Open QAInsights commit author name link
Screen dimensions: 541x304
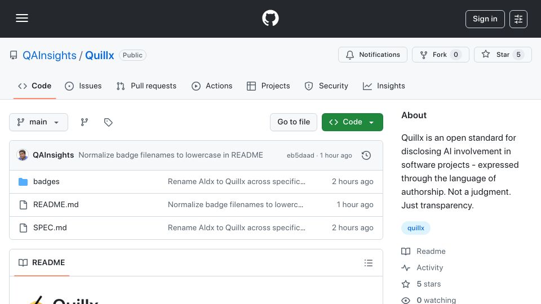[53, 155]
